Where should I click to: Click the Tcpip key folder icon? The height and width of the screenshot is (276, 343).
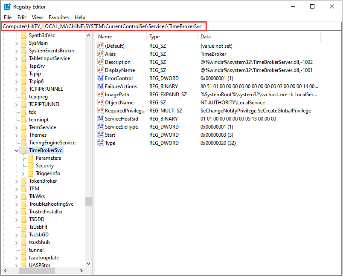pos(23,74)
